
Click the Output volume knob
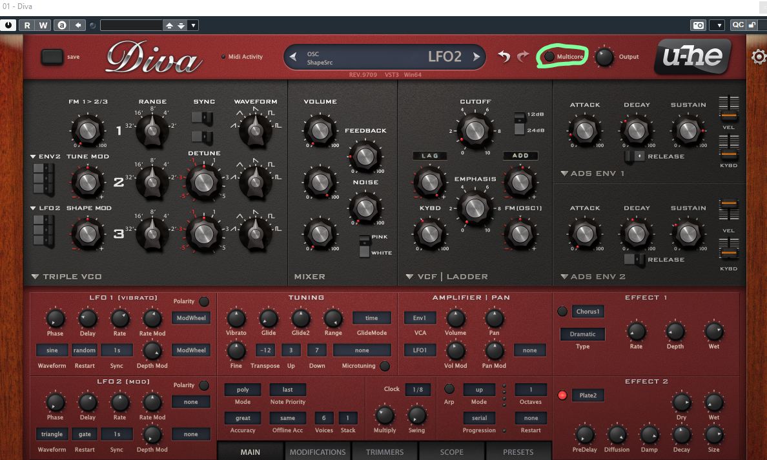pyautogui.click(x=604, y=57)
